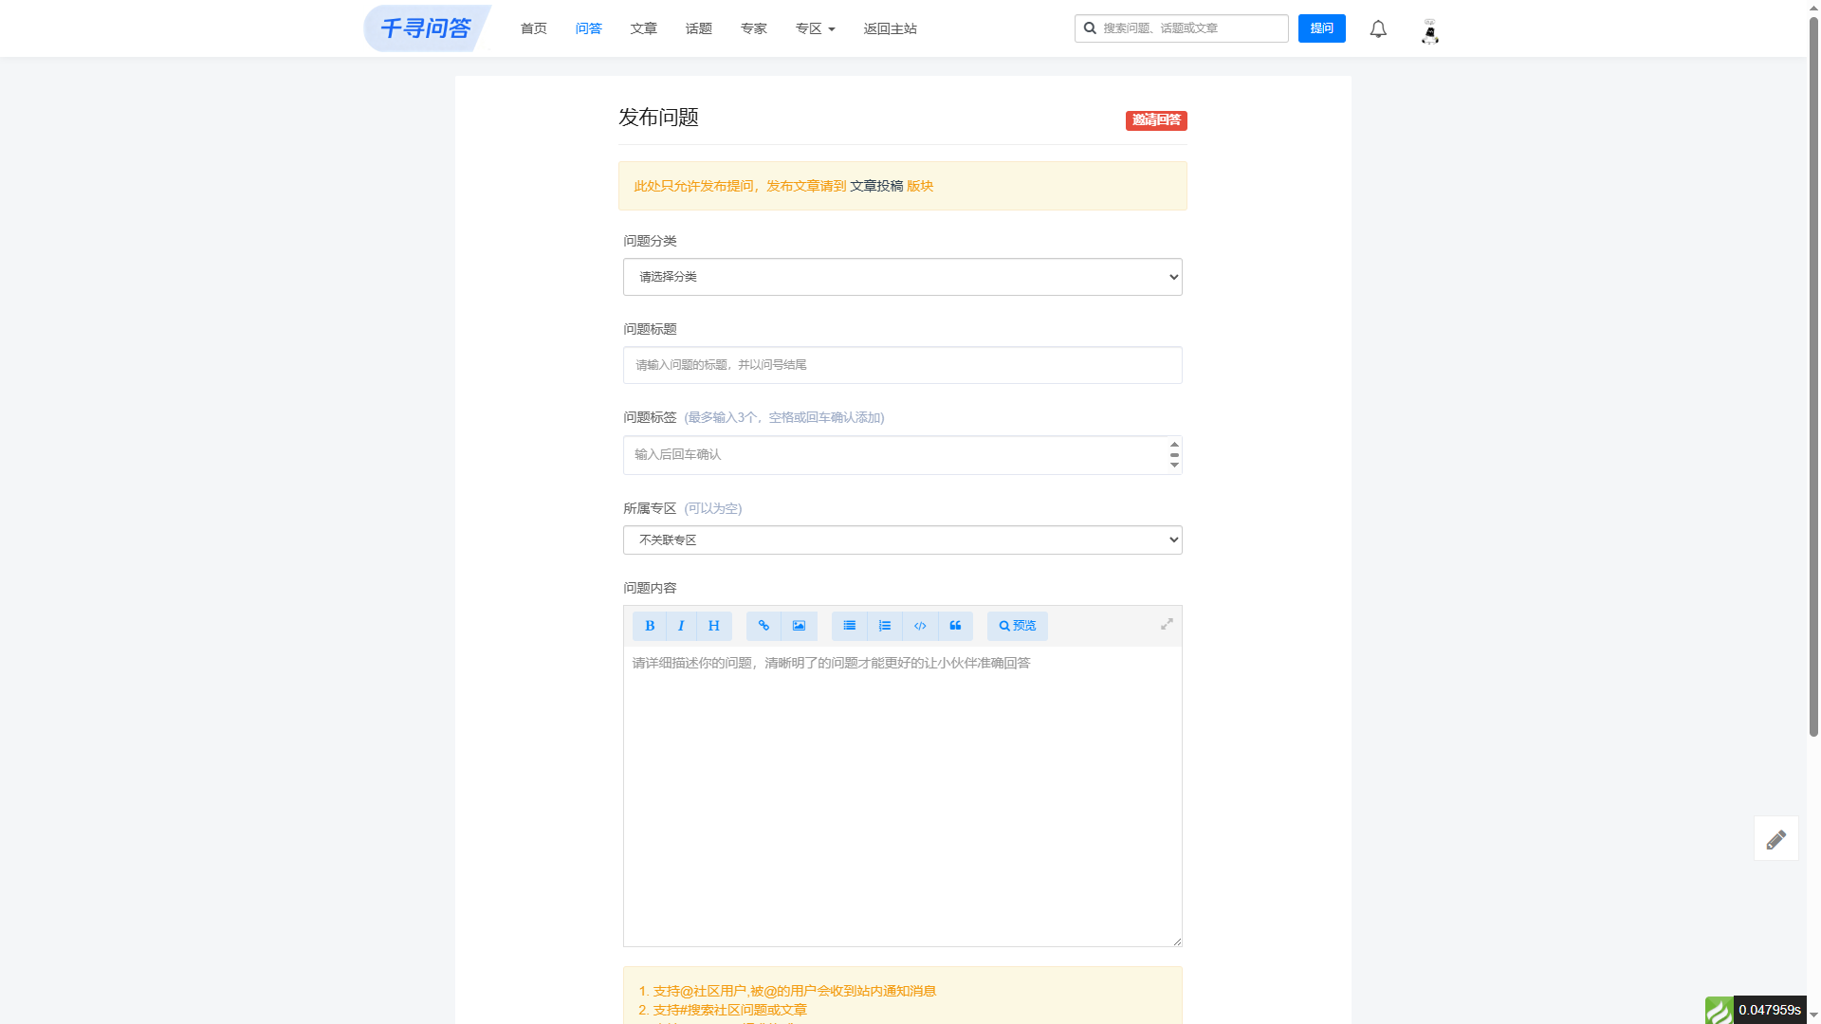The width and height of the screenshot is (1821, 1024).
Task: Expand the 专区 navigation menu
Action: 816,28
